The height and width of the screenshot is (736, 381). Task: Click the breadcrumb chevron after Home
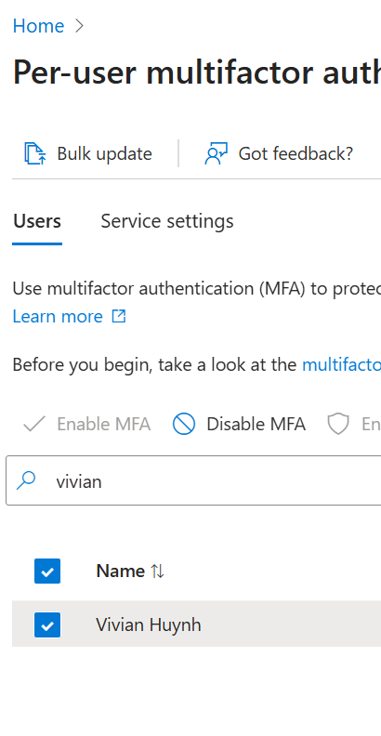[80, 26]
